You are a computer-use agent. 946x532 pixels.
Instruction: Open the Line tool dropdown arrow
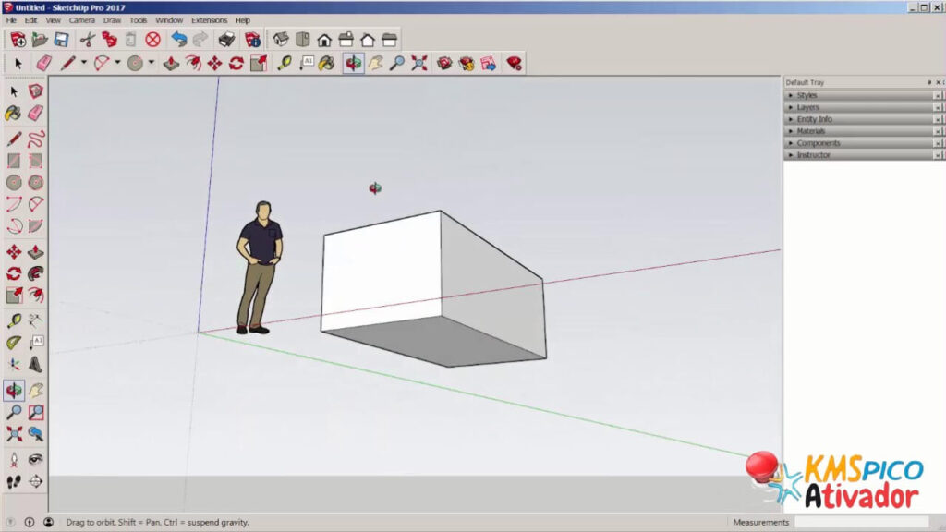click(x=84, y=63)
